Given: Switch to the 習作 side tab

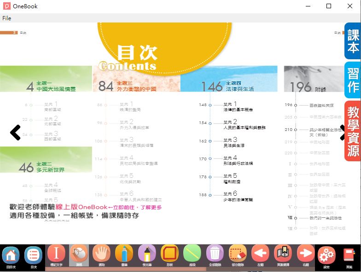Looking at the screenshot, I should 353,80.
